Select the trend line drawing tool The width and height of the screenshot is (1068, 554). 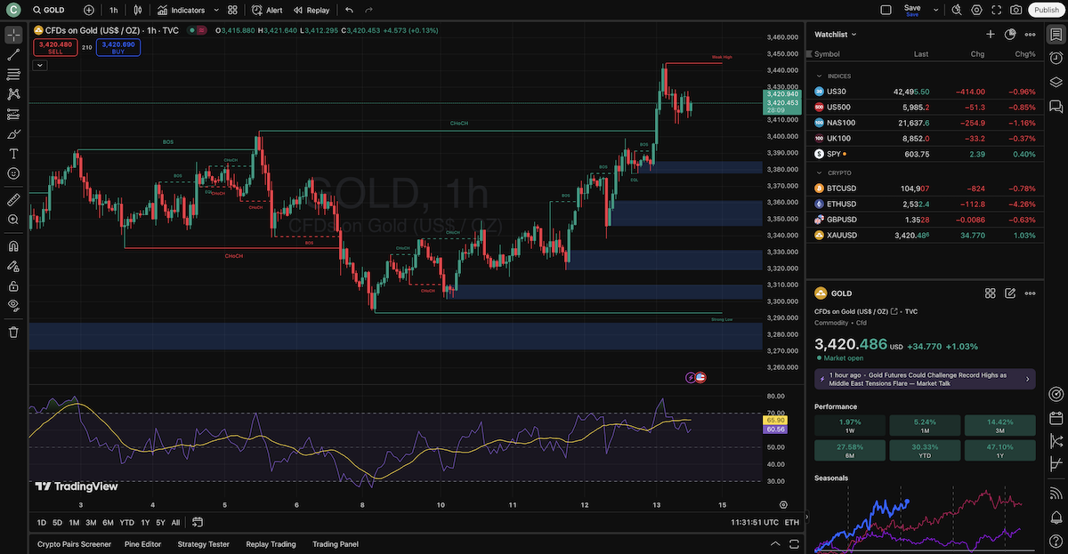12,55
